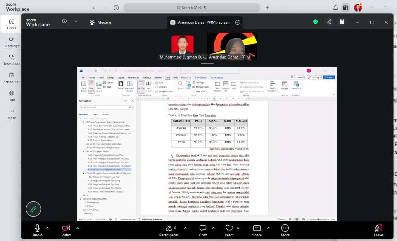Open the view layout grid icon
This screenshot has height=241, width=397.
pos(342,22)
